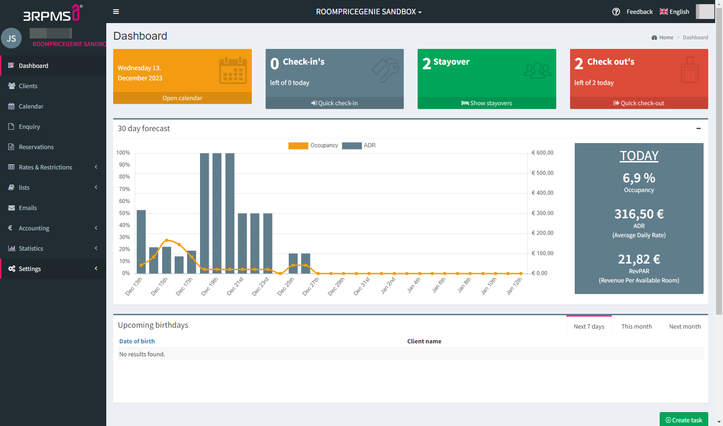This screenshot has height=426, width=723.
Task: Sort birthdays by Date of birth column
Action: (137, 341)
